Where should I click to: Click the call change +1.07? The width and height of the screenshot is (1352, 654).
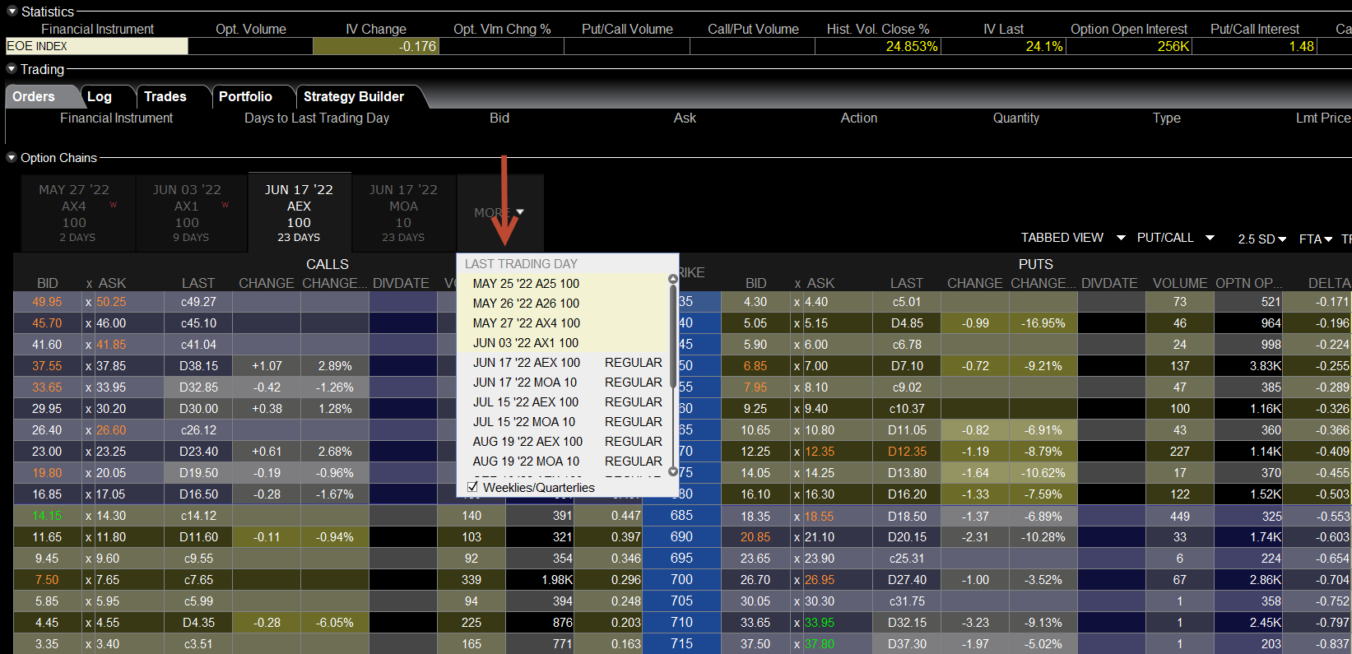point(267,366)
